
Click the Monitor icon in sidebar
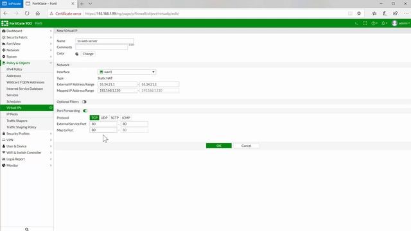[x=4, y=166]
